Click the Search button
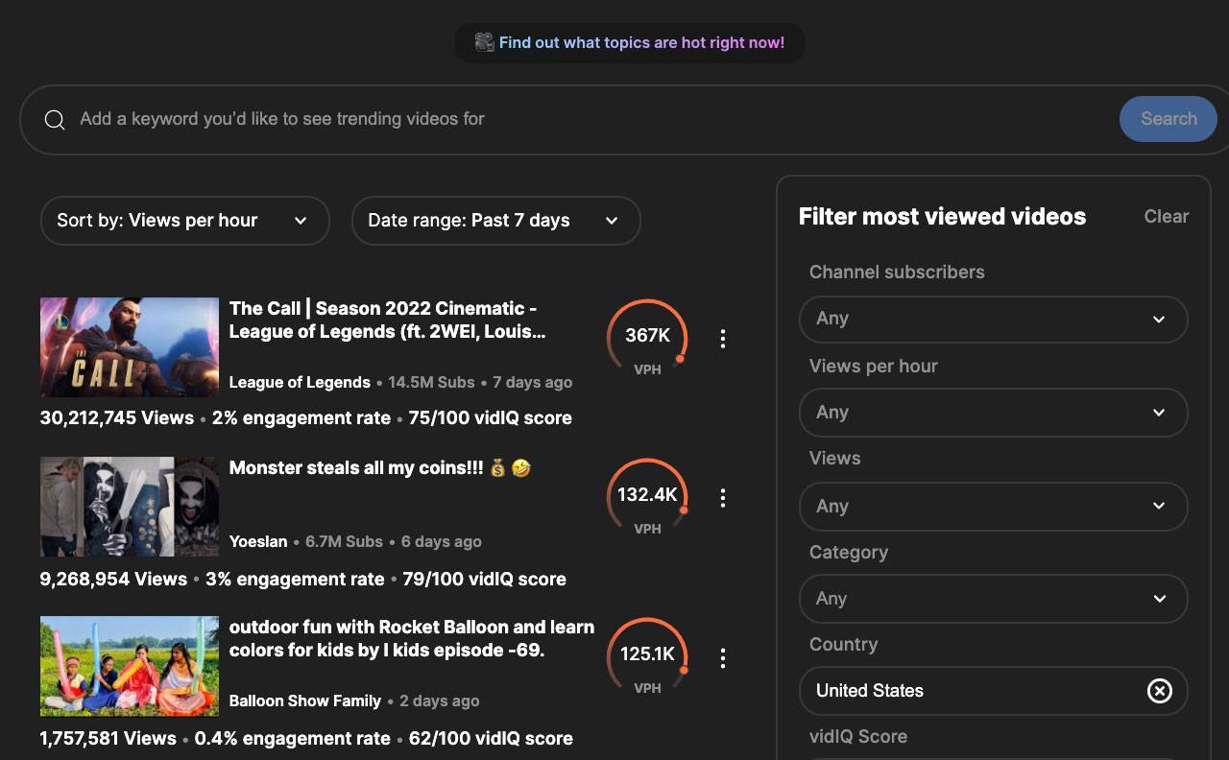Image resolution: width=1229 pixels, height=760 pixels. click(1169, 119)
